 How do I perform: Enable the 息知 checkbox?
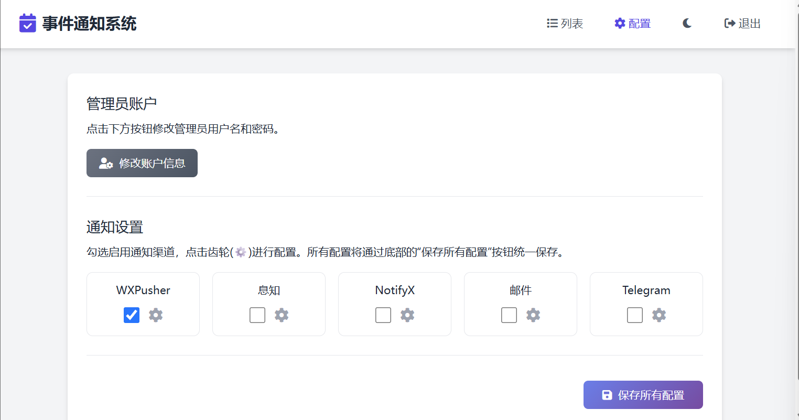point(257,315)
